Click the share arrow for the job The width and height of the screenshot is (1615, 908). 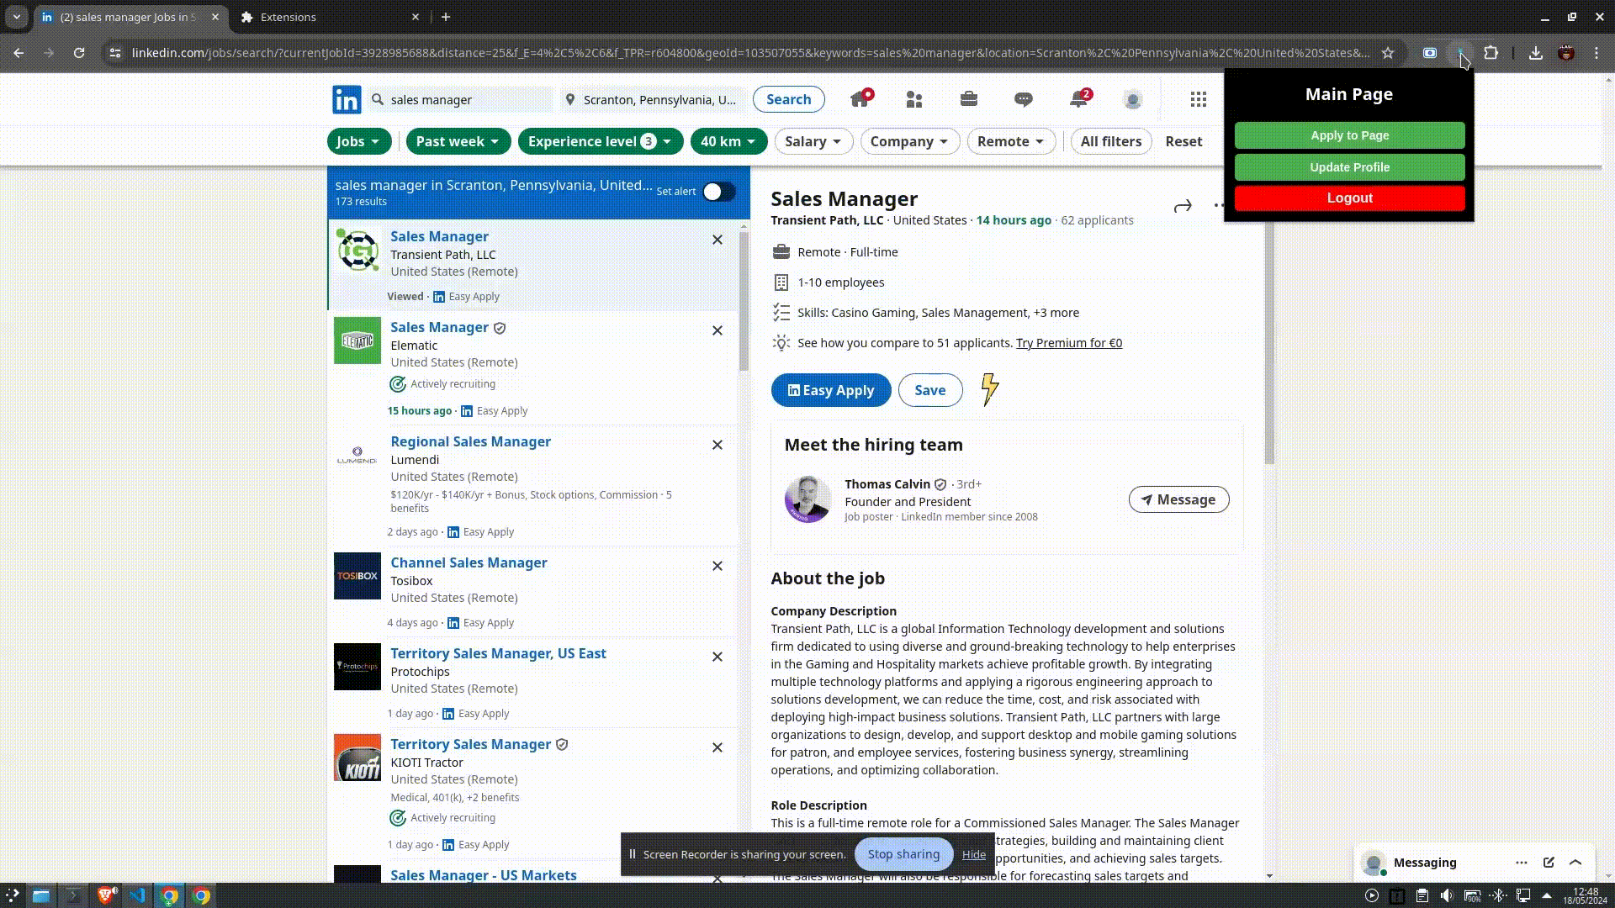1183,206
